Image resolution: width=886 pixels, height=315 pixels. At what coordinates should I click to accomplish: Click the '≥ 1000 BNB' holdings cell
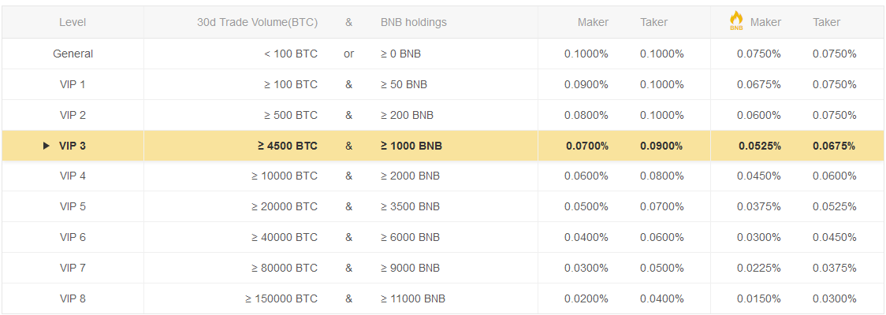coord(411,146)
